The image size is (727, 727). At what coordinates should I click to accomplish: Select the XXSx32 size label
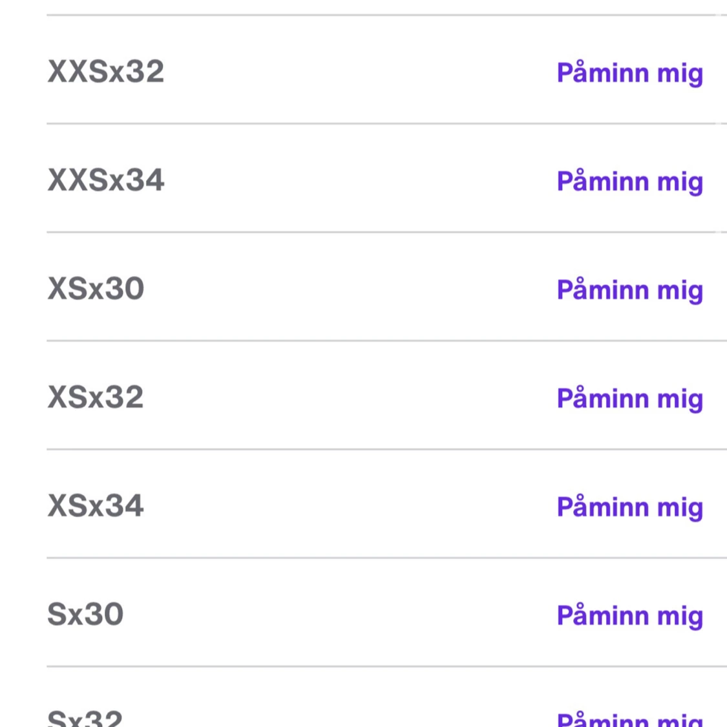[x=106, y=71]
